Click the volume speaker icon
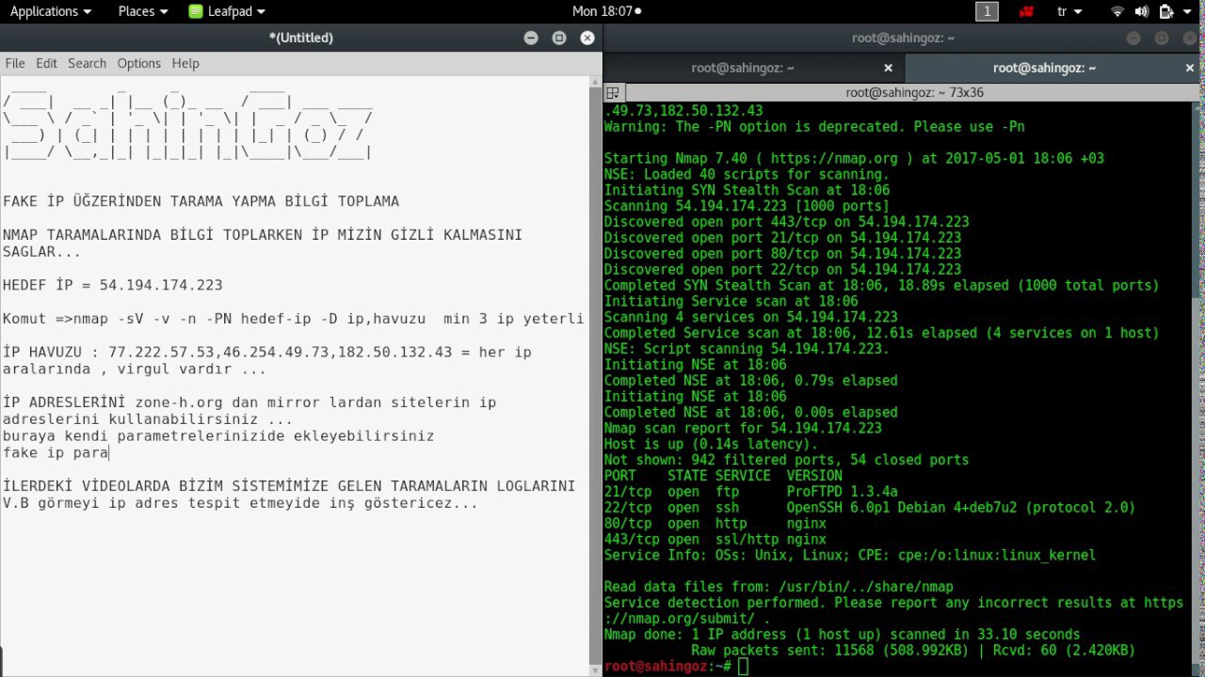1205x677 pixels. (1142, 11)
